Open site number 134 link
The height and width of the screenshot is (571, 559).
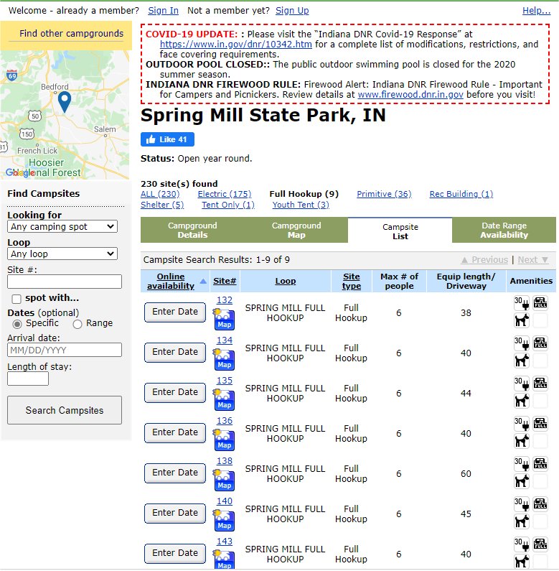[x=224, y=340]
